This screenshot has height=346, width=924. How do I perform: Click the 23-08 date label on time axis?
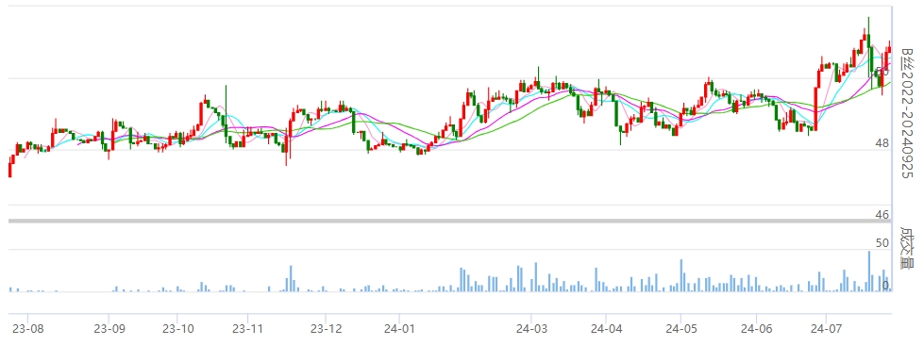click(27, 328)
